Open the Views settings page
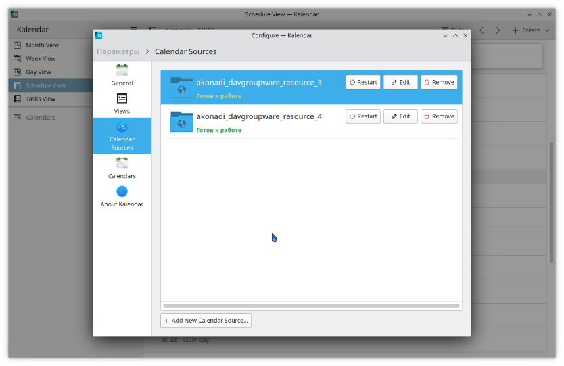Image resolution: width=564 pixels, height=366 pixels. coord(122,103)
